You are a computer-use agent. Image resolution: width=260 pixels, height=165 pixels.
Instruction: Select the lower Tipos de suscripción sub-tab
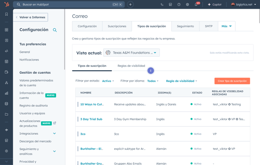(92, 66)
